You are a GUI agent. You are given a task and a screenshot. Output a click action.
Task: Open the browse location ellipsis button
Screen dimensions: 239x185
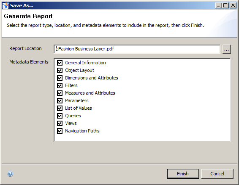pos(226,49)
